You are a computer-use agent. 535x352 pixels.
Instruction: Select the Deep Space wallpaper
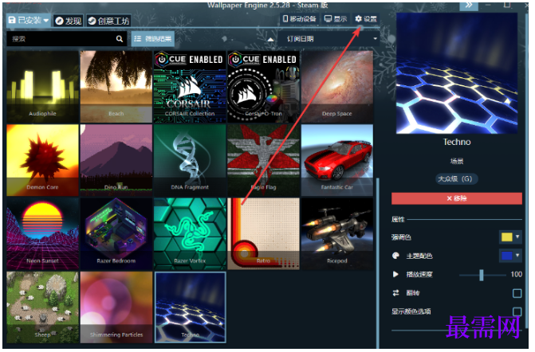point(337,87)
